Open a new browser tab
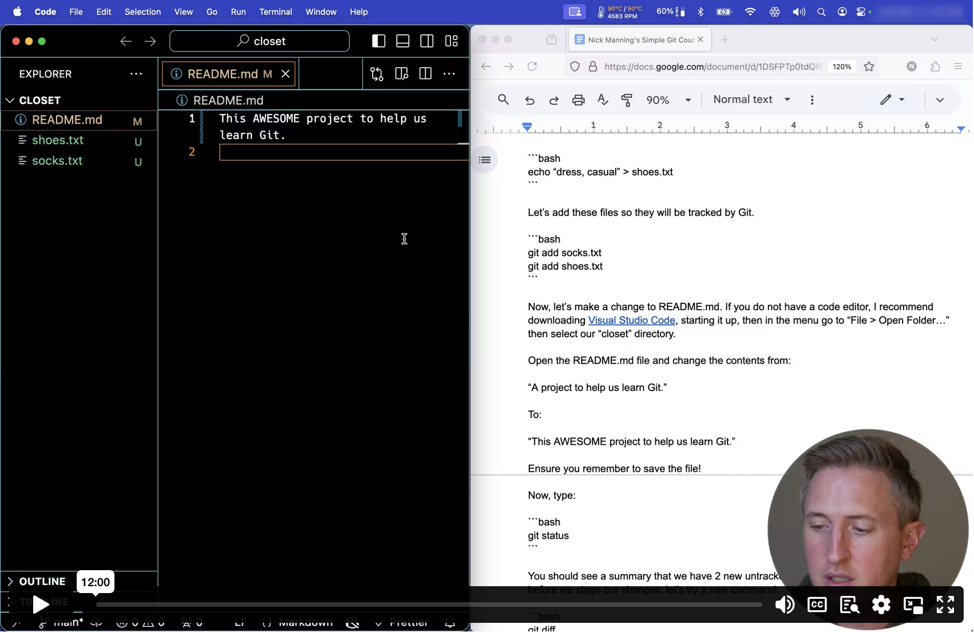The width and height of the screenshot is (974, 632). (725, 39)
